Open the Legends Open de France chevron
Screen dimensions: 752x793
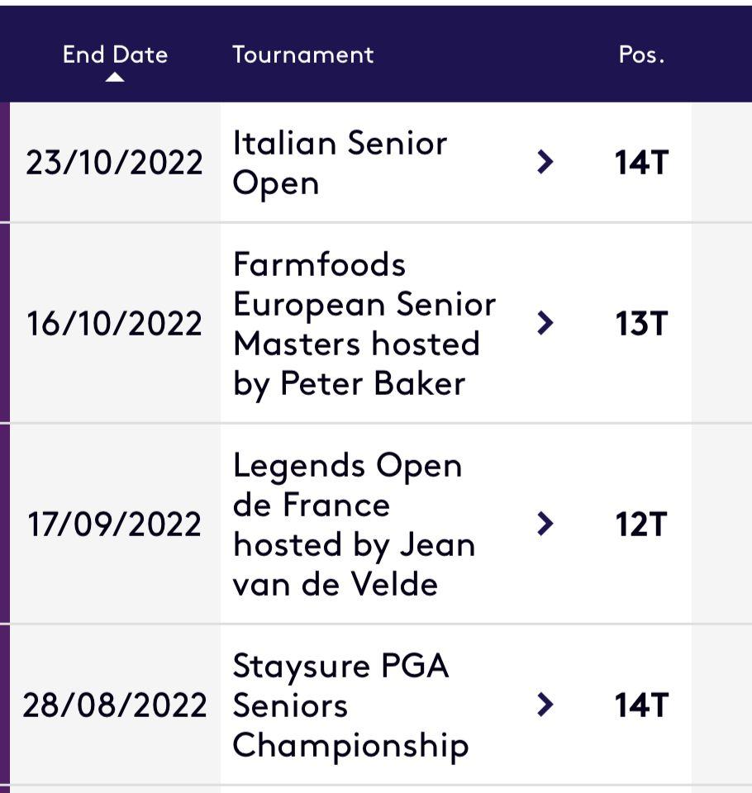coord(545,524)
